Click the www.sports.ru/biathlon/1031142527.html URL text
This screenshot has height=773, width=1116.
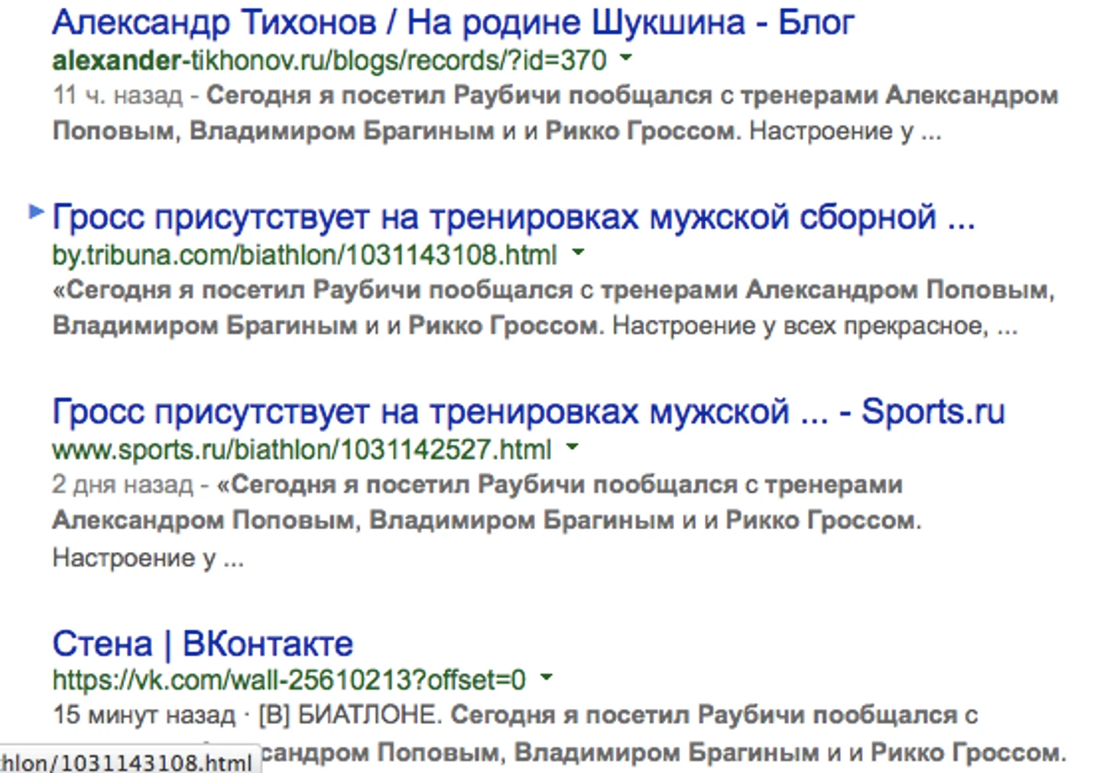(x=302, y=450)
